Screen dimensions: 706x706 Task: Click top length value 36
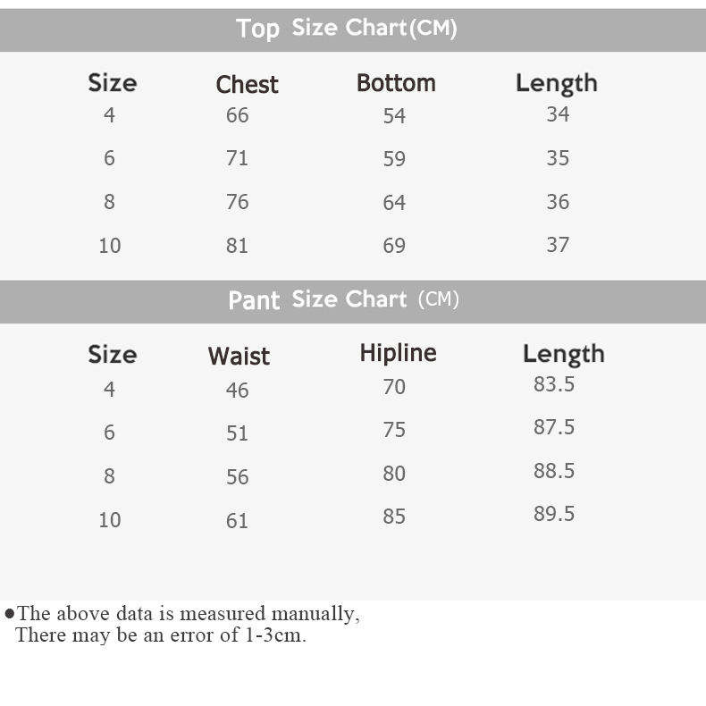[558, 202]
